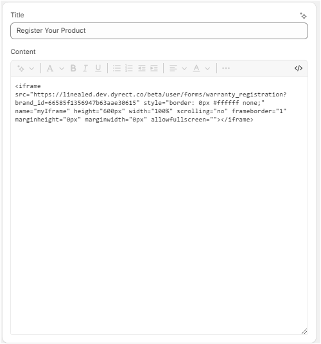Click the indent icon
Image resolution: width=321 pixels, height=344 pixels.
(x=154, y=68)
